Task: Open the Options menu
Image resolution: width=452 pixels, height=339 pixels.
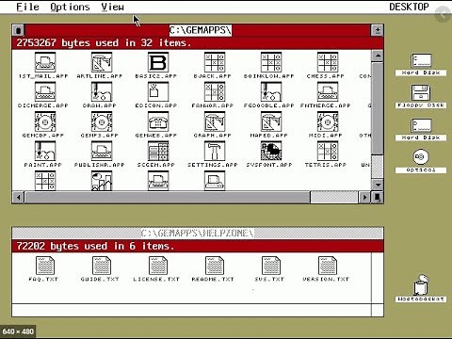Action: (x=70, y=7)
